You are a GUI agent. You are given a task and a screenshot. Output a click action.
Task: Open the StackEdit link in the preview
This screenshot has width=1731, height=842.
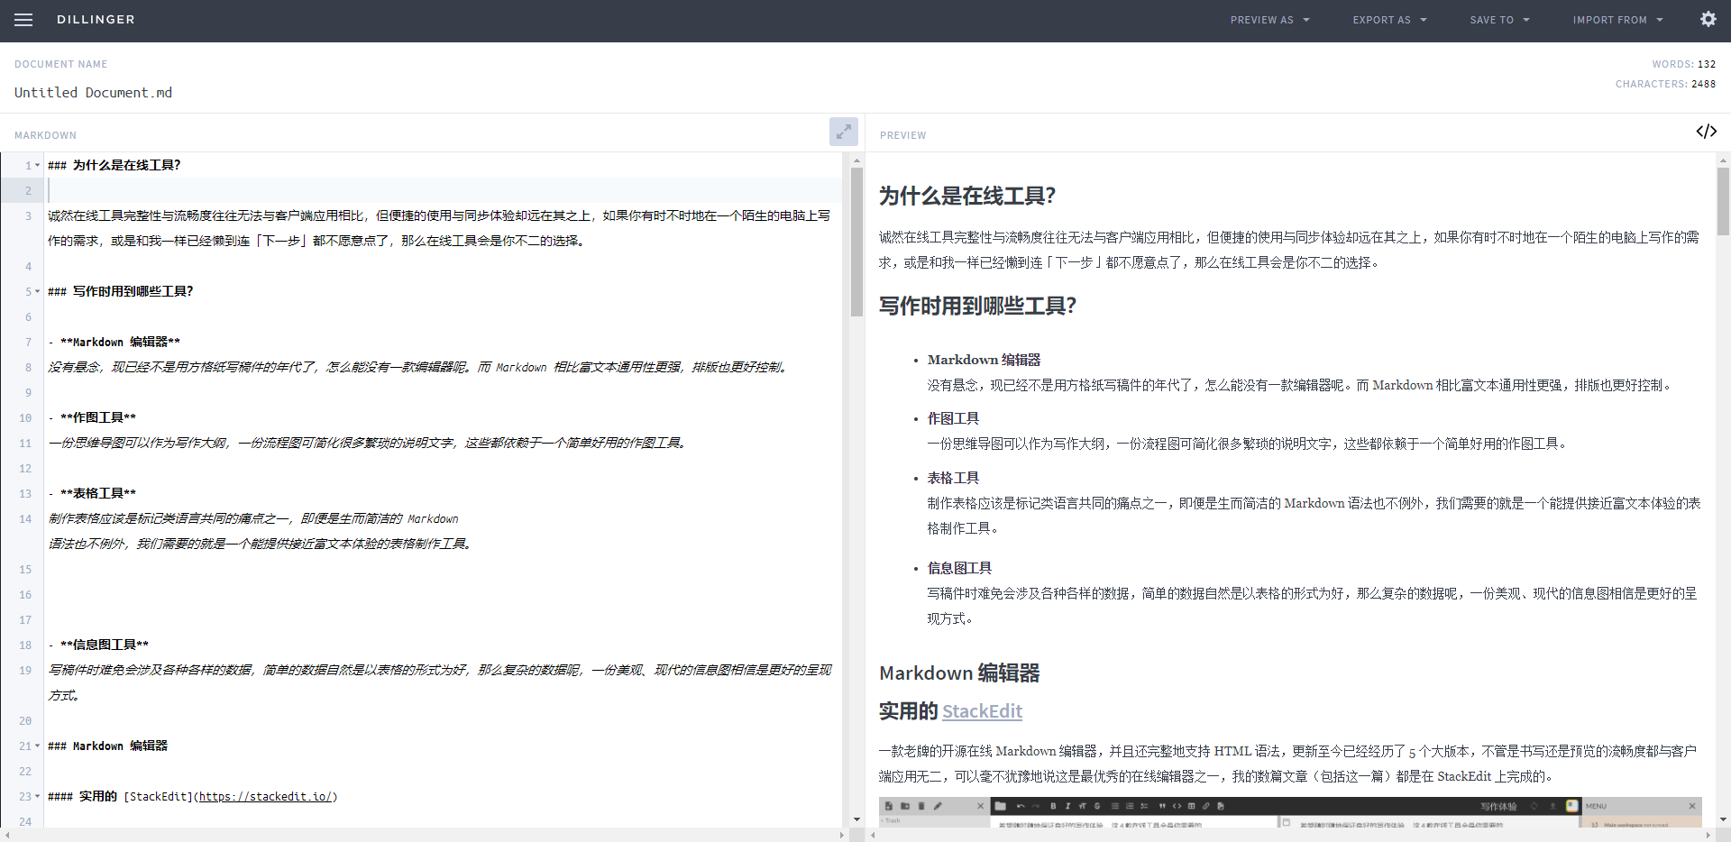pos(982,711)
